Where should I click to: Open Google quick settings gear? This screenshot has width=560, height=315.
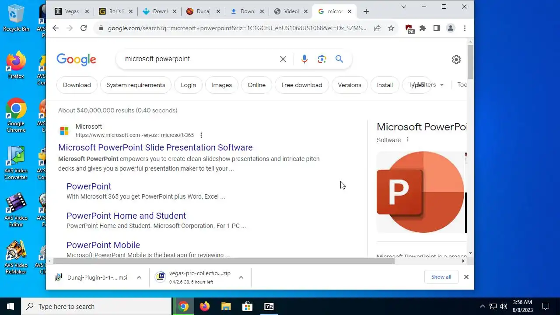(456, 59)
